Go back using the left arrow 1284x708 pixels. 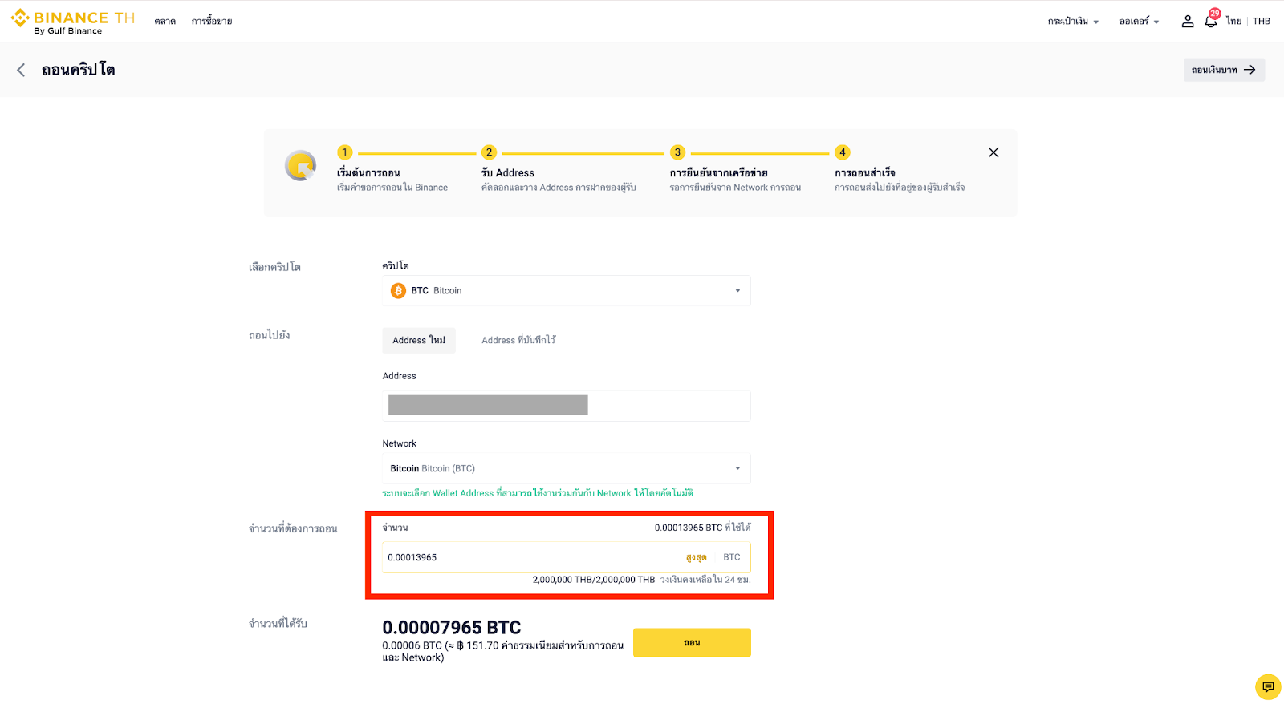[21, 71]
